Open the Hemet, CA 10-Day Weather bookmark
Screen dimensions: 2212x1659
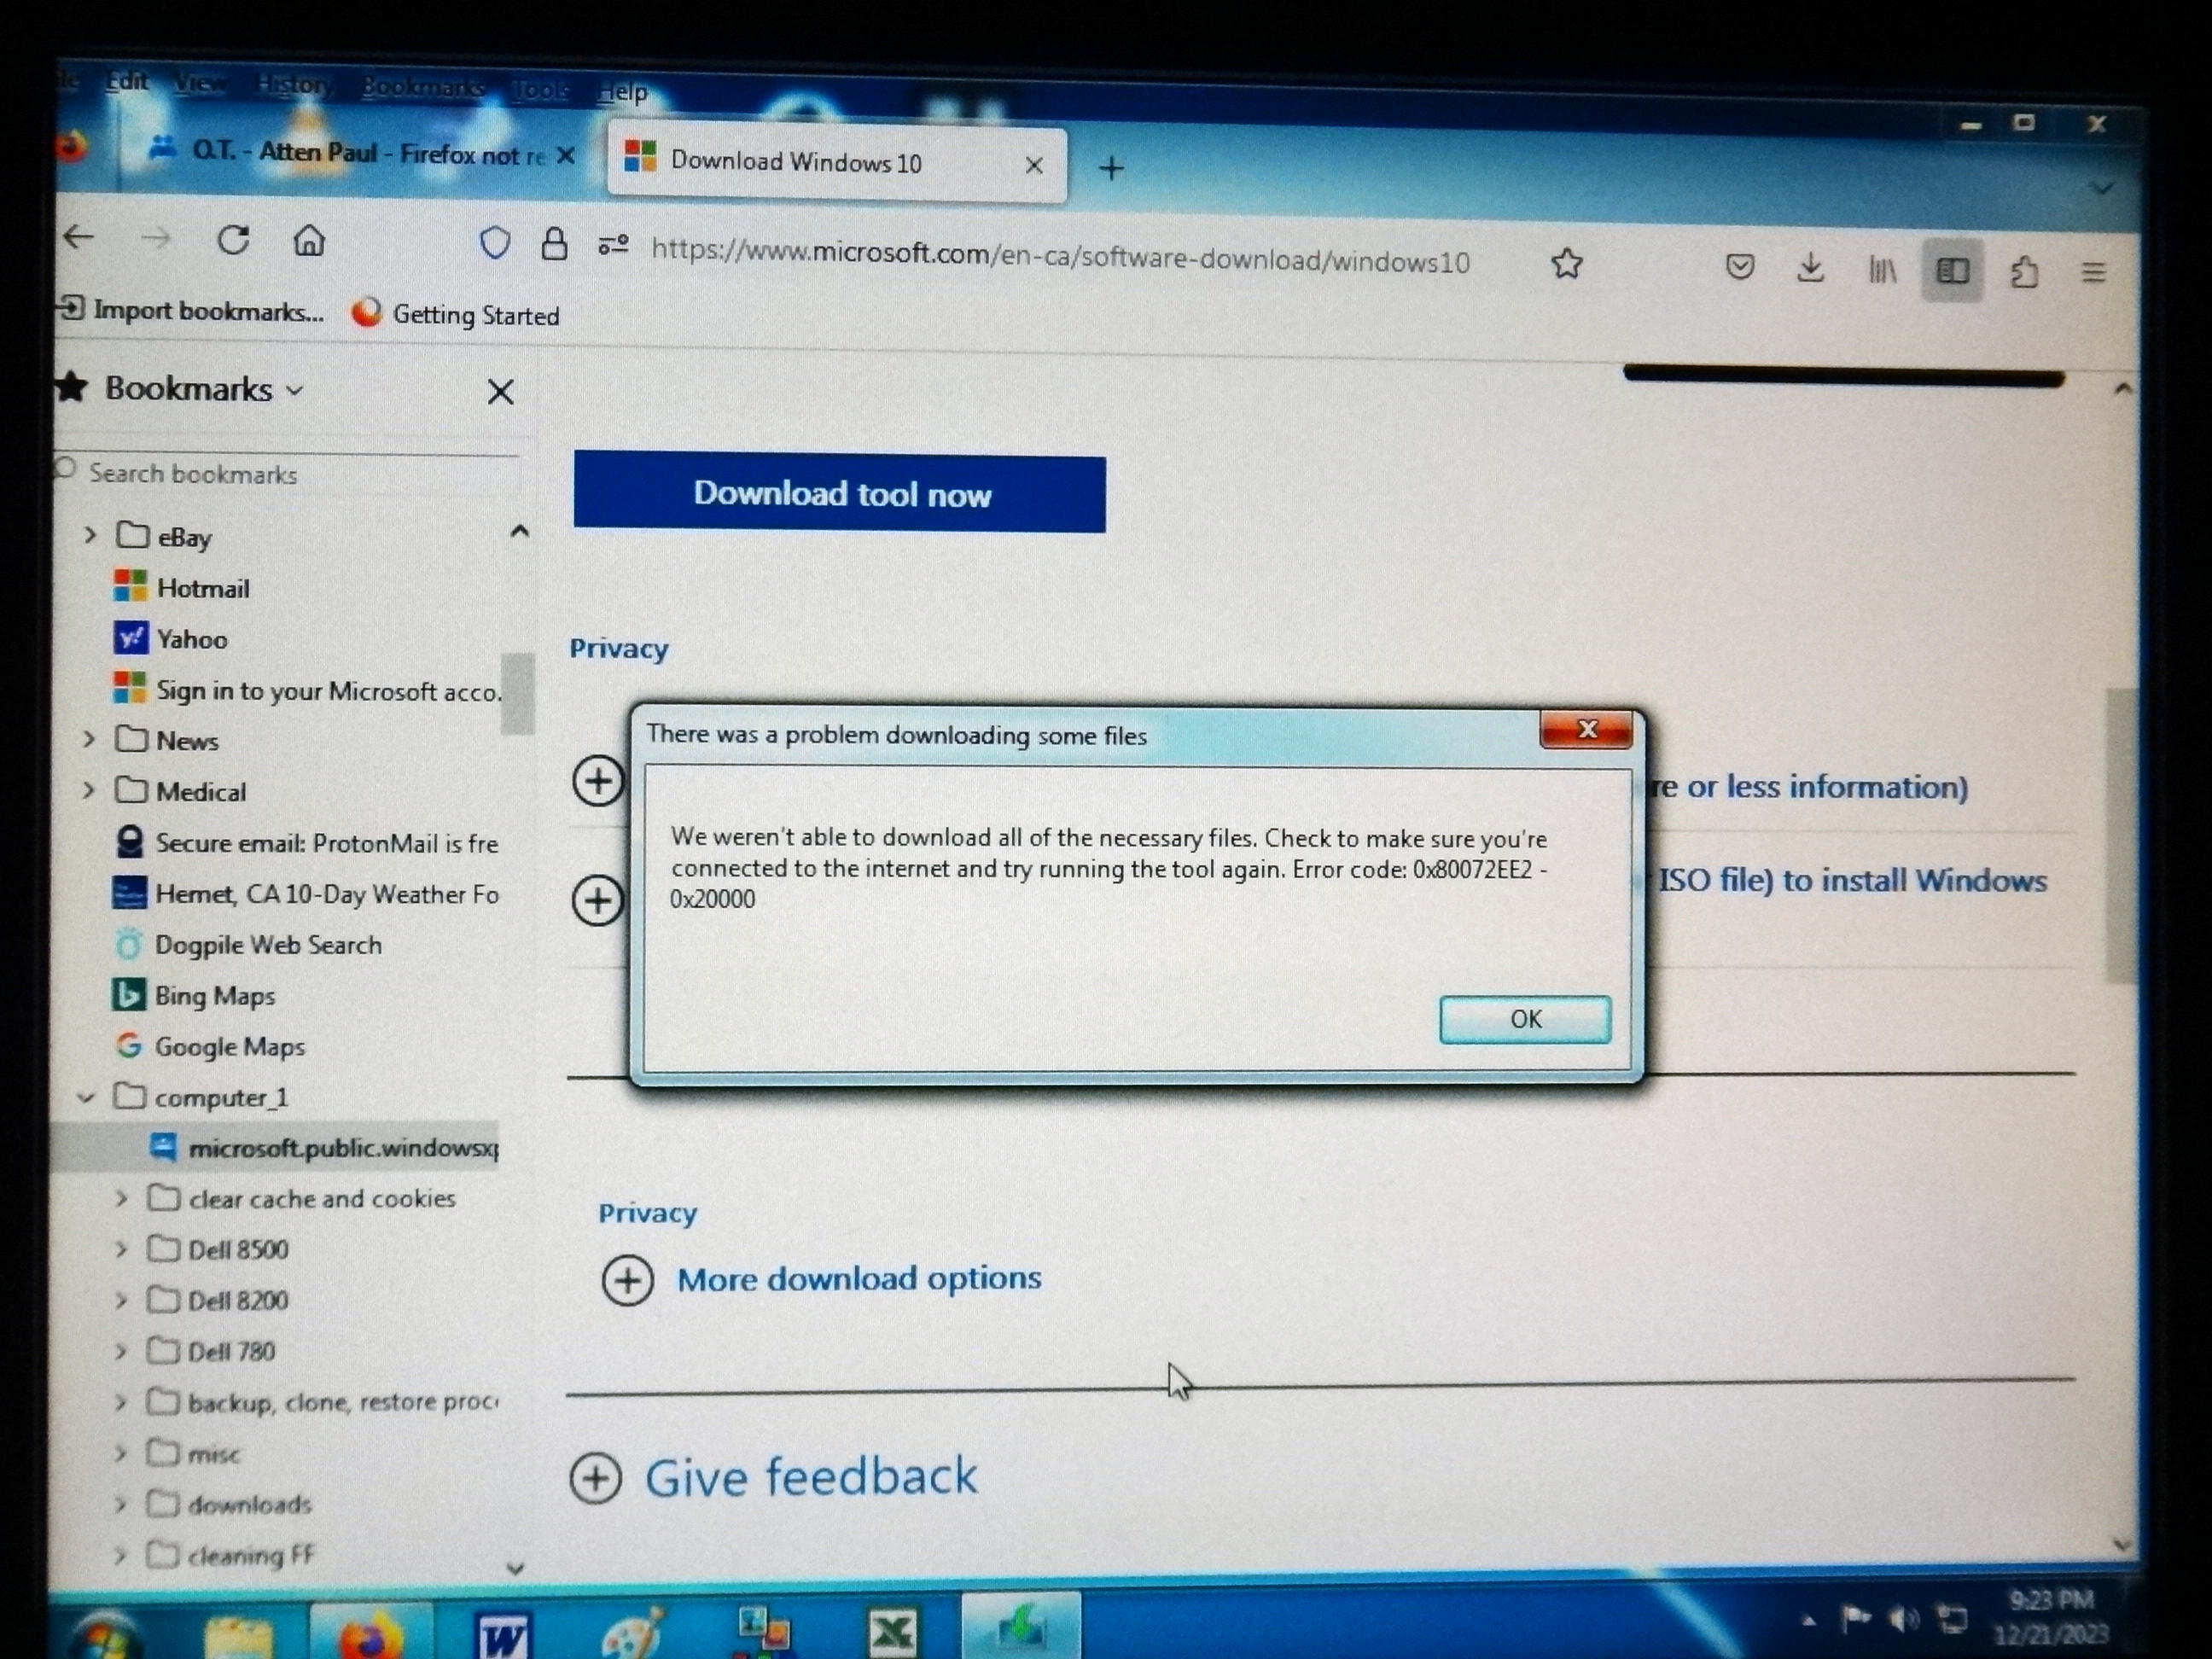[x=305, y=893]
